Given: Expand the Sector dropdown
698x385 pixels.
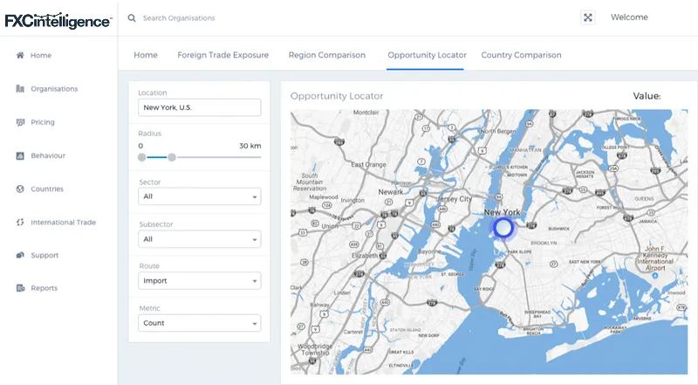Looking at the screenshot, I should coord(200,197).
